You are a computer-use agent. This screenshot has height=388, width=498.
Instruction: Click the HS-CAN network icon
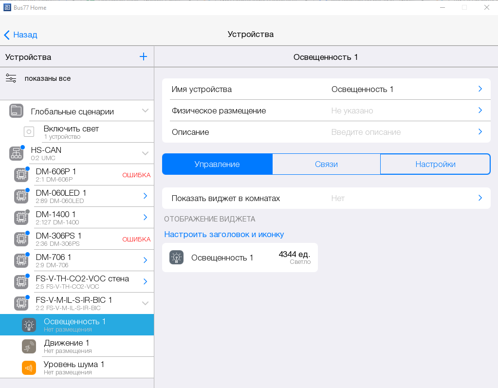pyautogui.click(x=16, y=153)
